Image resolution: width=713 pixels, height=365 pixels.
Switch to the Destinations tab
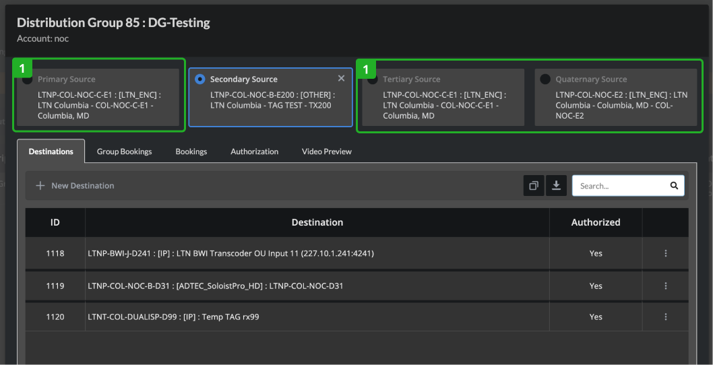[51, 152]
